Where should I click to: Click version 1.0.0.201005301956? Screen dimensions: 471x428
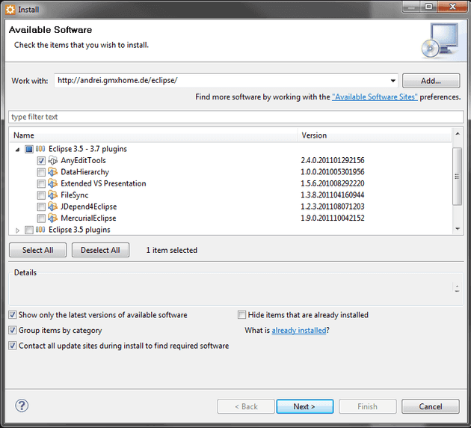(333, 172)
